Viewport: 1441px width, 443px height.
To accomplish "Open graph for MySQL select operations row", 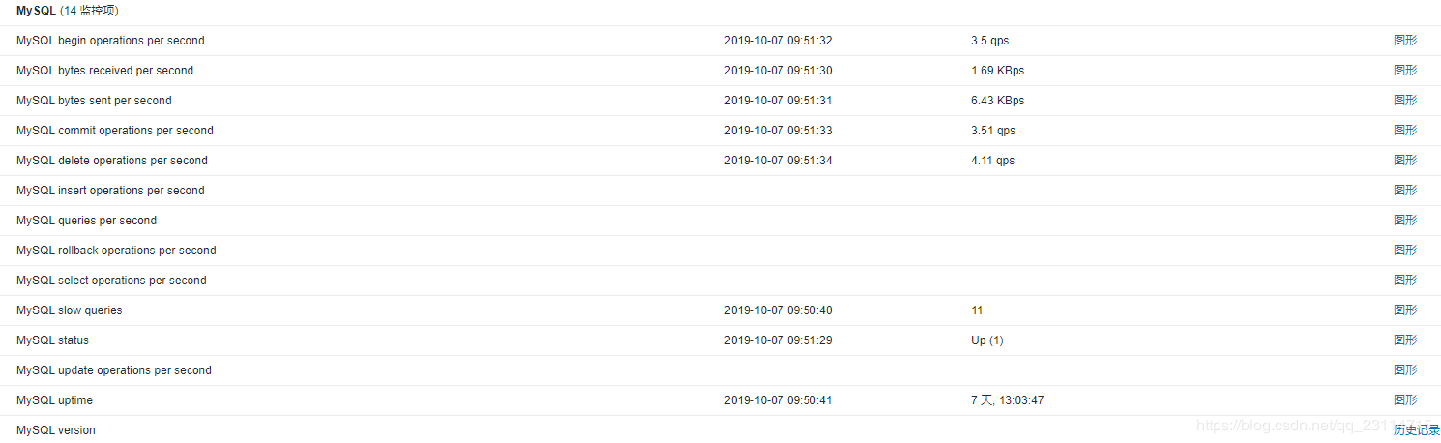I will coord(1404,281).
